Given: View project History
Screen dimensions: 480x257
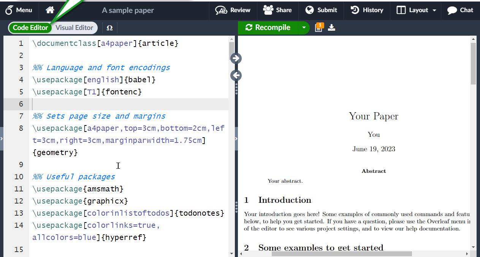Looking at the screenshot, I should pyautogui.click(x=367, y=10).
